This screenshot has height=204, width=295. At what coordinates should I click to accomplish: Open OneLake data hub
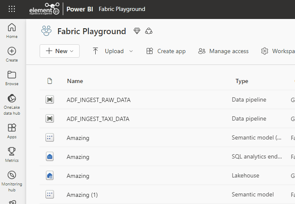pyautogui.click(x=12, y=104)
